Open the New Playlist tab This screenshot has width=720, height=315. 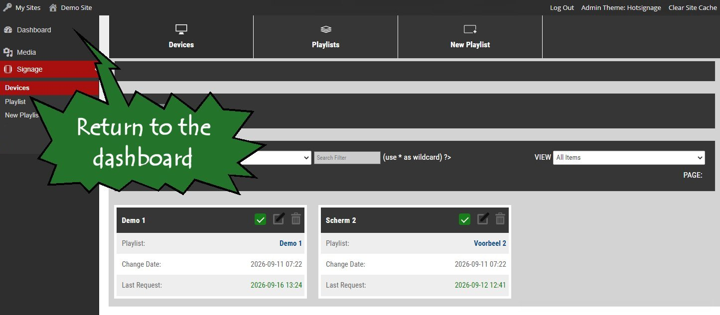[470, 37]
